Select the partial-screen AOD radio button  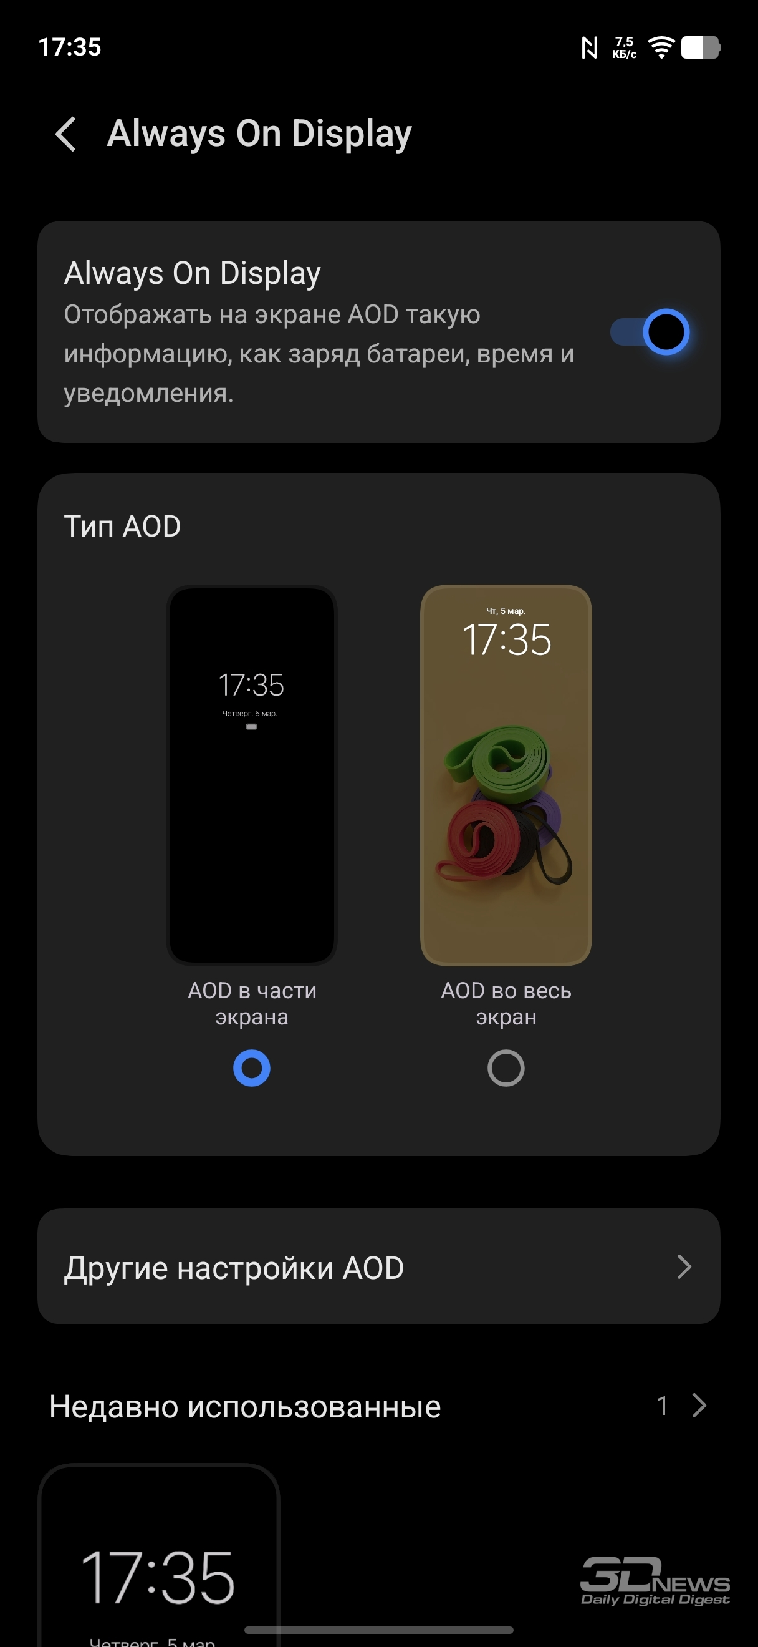[252, 1067]
